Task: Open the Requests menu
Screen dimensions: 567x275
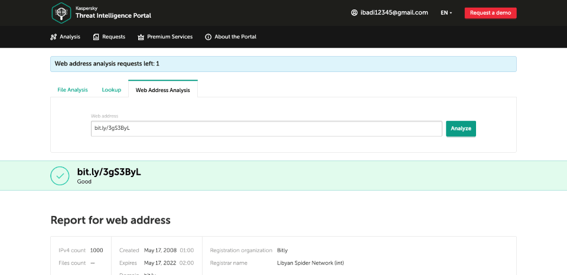Action: click(109, 37)
